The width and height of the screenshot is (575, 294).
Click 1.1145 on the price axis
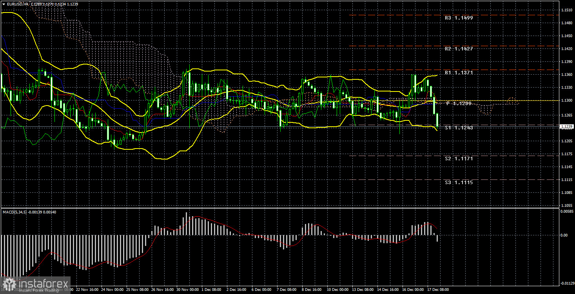(567, 167)
